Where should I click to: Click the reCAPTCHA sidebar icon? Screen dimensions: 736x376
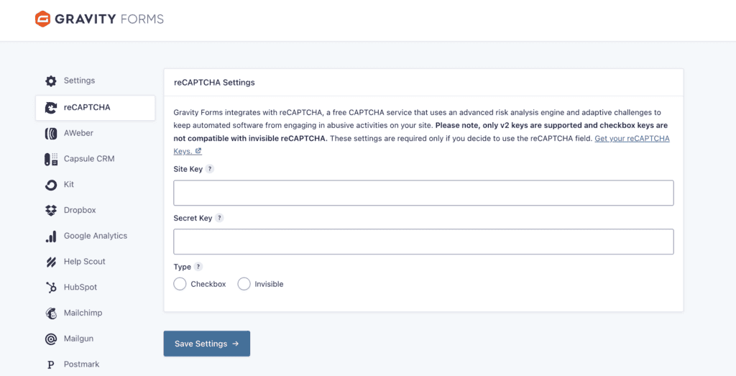coord(51,108)
